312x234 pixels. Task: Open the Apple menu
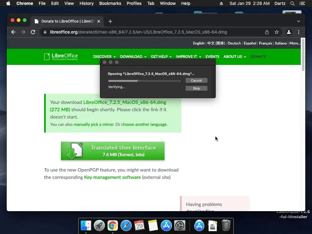(8, 3)
